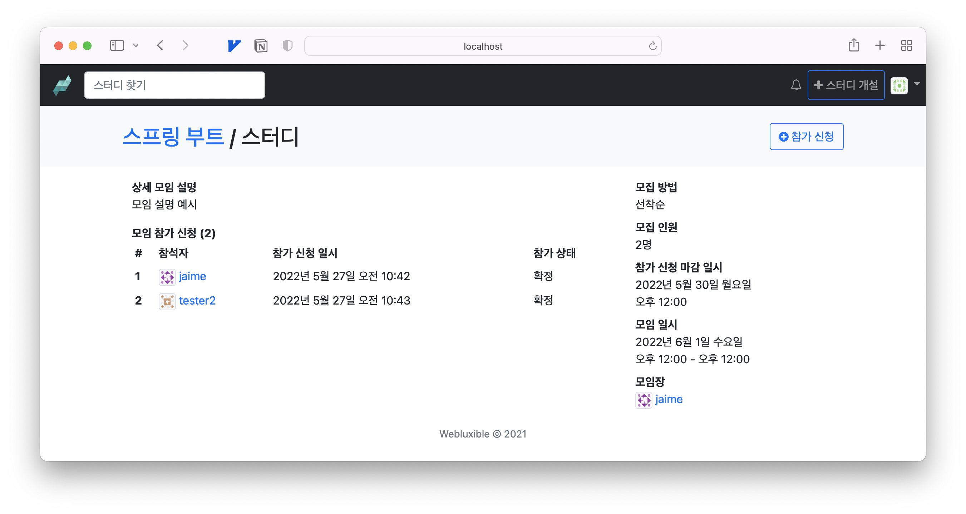This screenshot has width=966, height=514.
Task: Open the privacy shield icon
Action: (287, 46)
